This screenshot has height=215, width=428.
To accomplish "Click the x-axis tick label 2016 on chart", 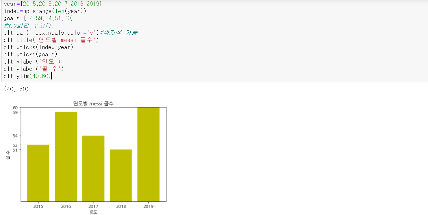I will click(x=66, y=206).
